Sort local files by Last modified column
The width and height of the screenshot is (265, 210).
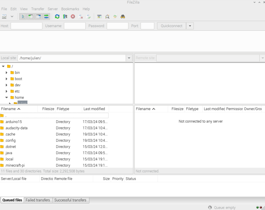tap(94, 109)
